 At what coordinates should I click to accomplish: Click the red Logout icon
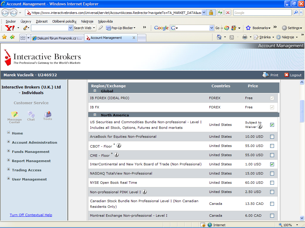286,75
